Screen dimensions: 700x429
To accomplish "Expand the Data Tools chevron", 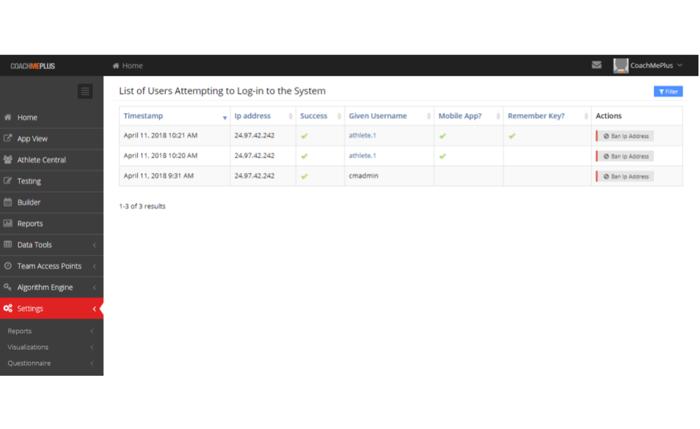I will click(x=94, y=245).
